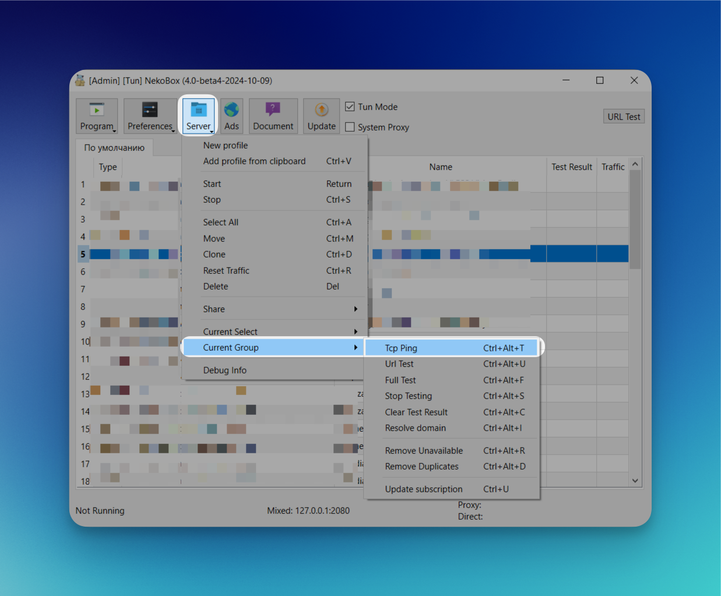This screenshot has width=721, height=596.
Task: Select Update subscription entry
Action: click(452, 489)
